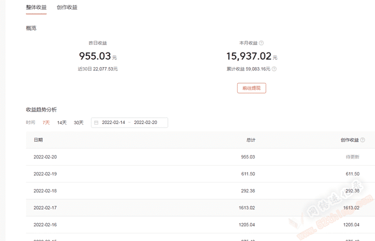Screen dimensions: 375x241
Task: Select the 2022-02-20 date cell
Action: pos(45,157)
